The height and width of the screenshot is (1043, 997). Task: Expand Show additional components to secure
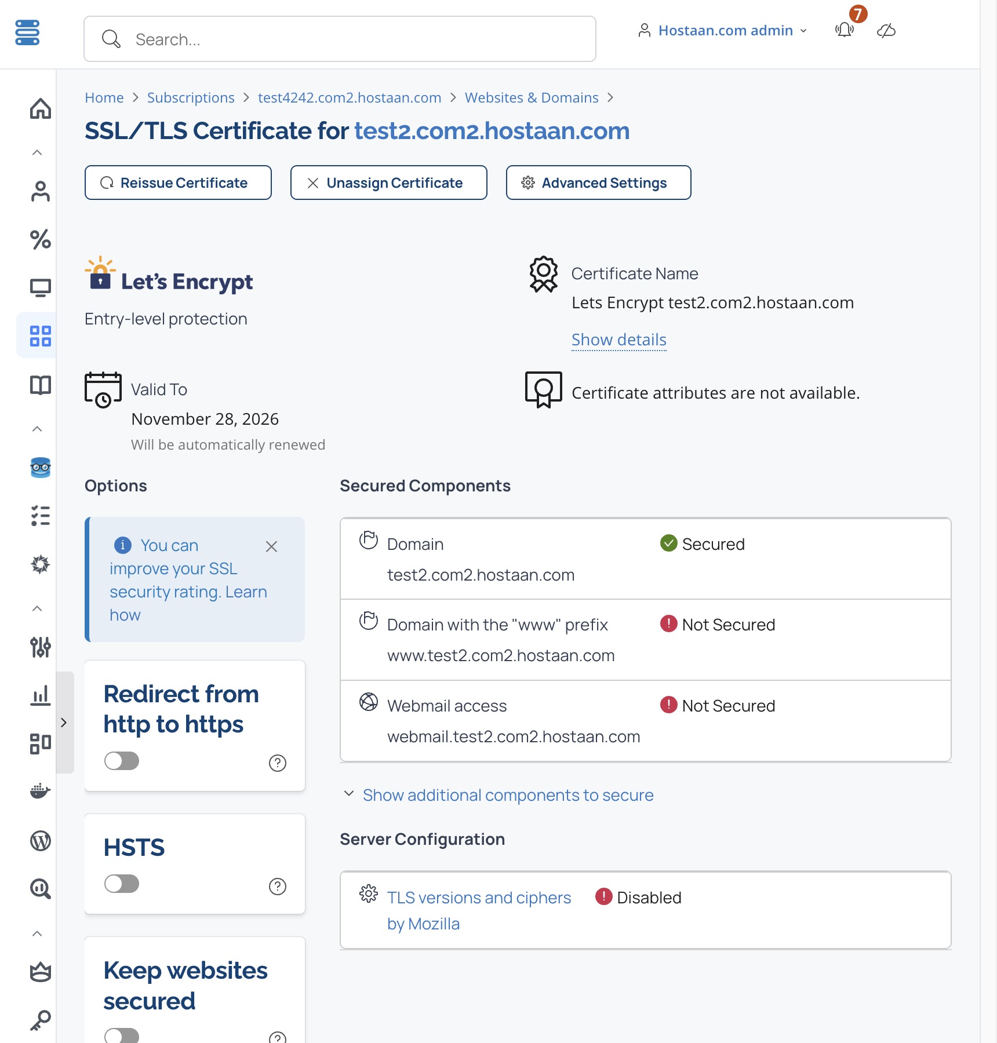pos(508,795)
